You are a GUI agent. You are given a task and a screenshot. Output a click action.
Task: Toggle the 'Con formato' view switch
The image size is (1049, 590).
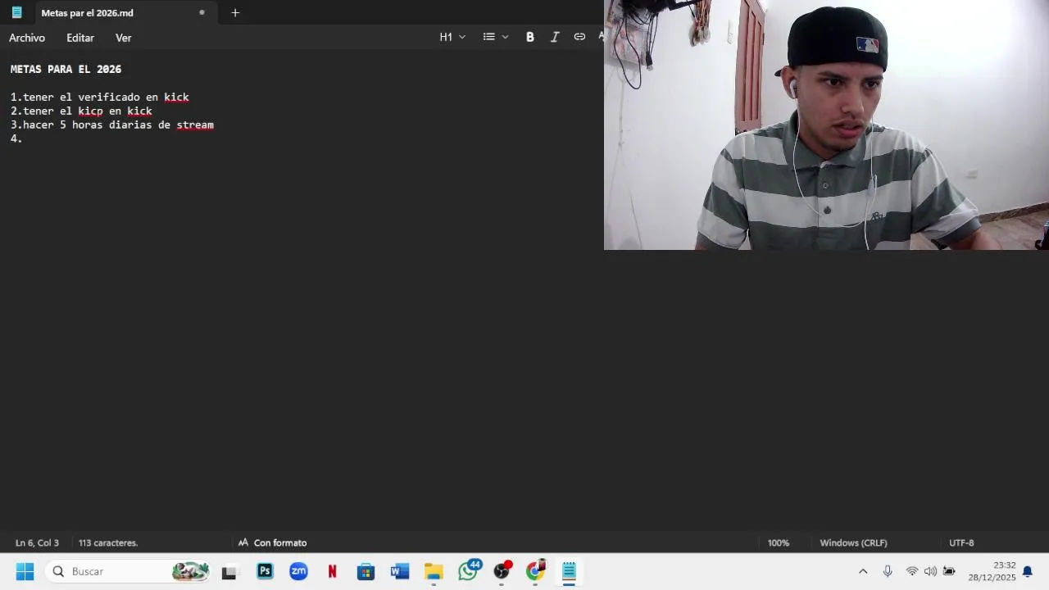pyautogui.click(x=272, y=542)
